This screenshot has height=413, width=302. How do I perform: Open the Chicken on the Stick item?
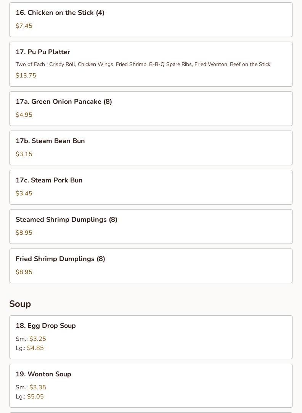151,20
